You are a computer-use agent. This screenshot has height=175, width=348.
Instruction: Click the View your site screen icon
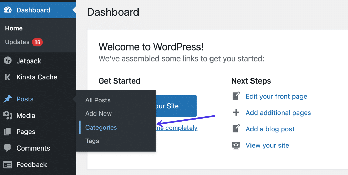[236, 145]
